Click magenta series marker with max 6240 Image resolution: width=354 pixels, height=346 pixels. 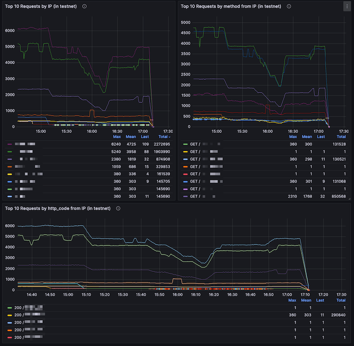click(x=10, y=143)
